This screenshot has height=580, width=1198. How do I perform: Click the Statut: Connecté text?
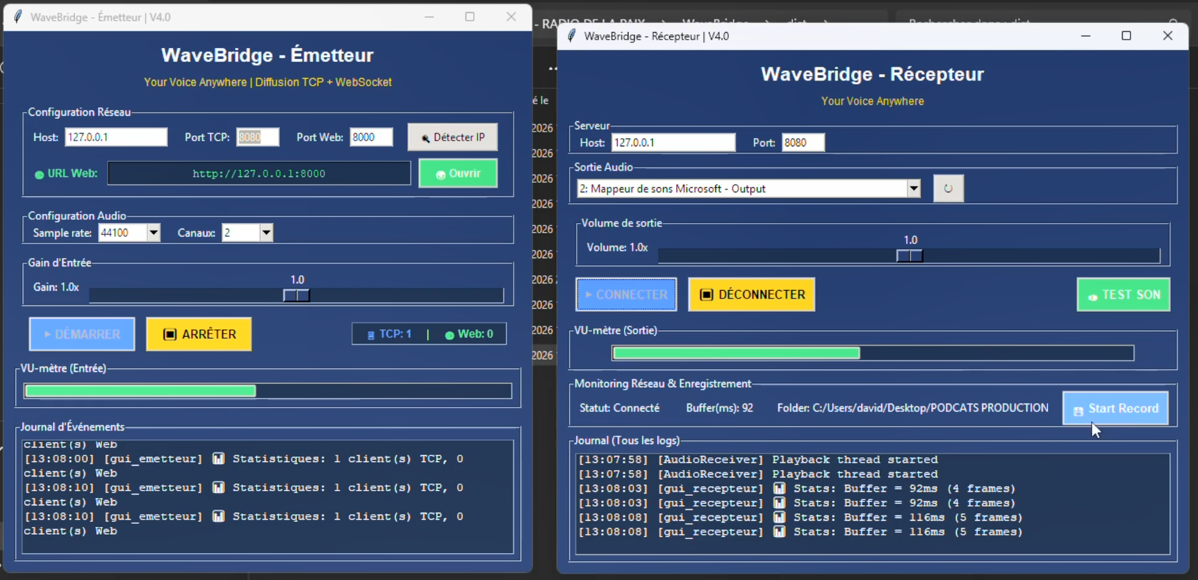point(620,408)
